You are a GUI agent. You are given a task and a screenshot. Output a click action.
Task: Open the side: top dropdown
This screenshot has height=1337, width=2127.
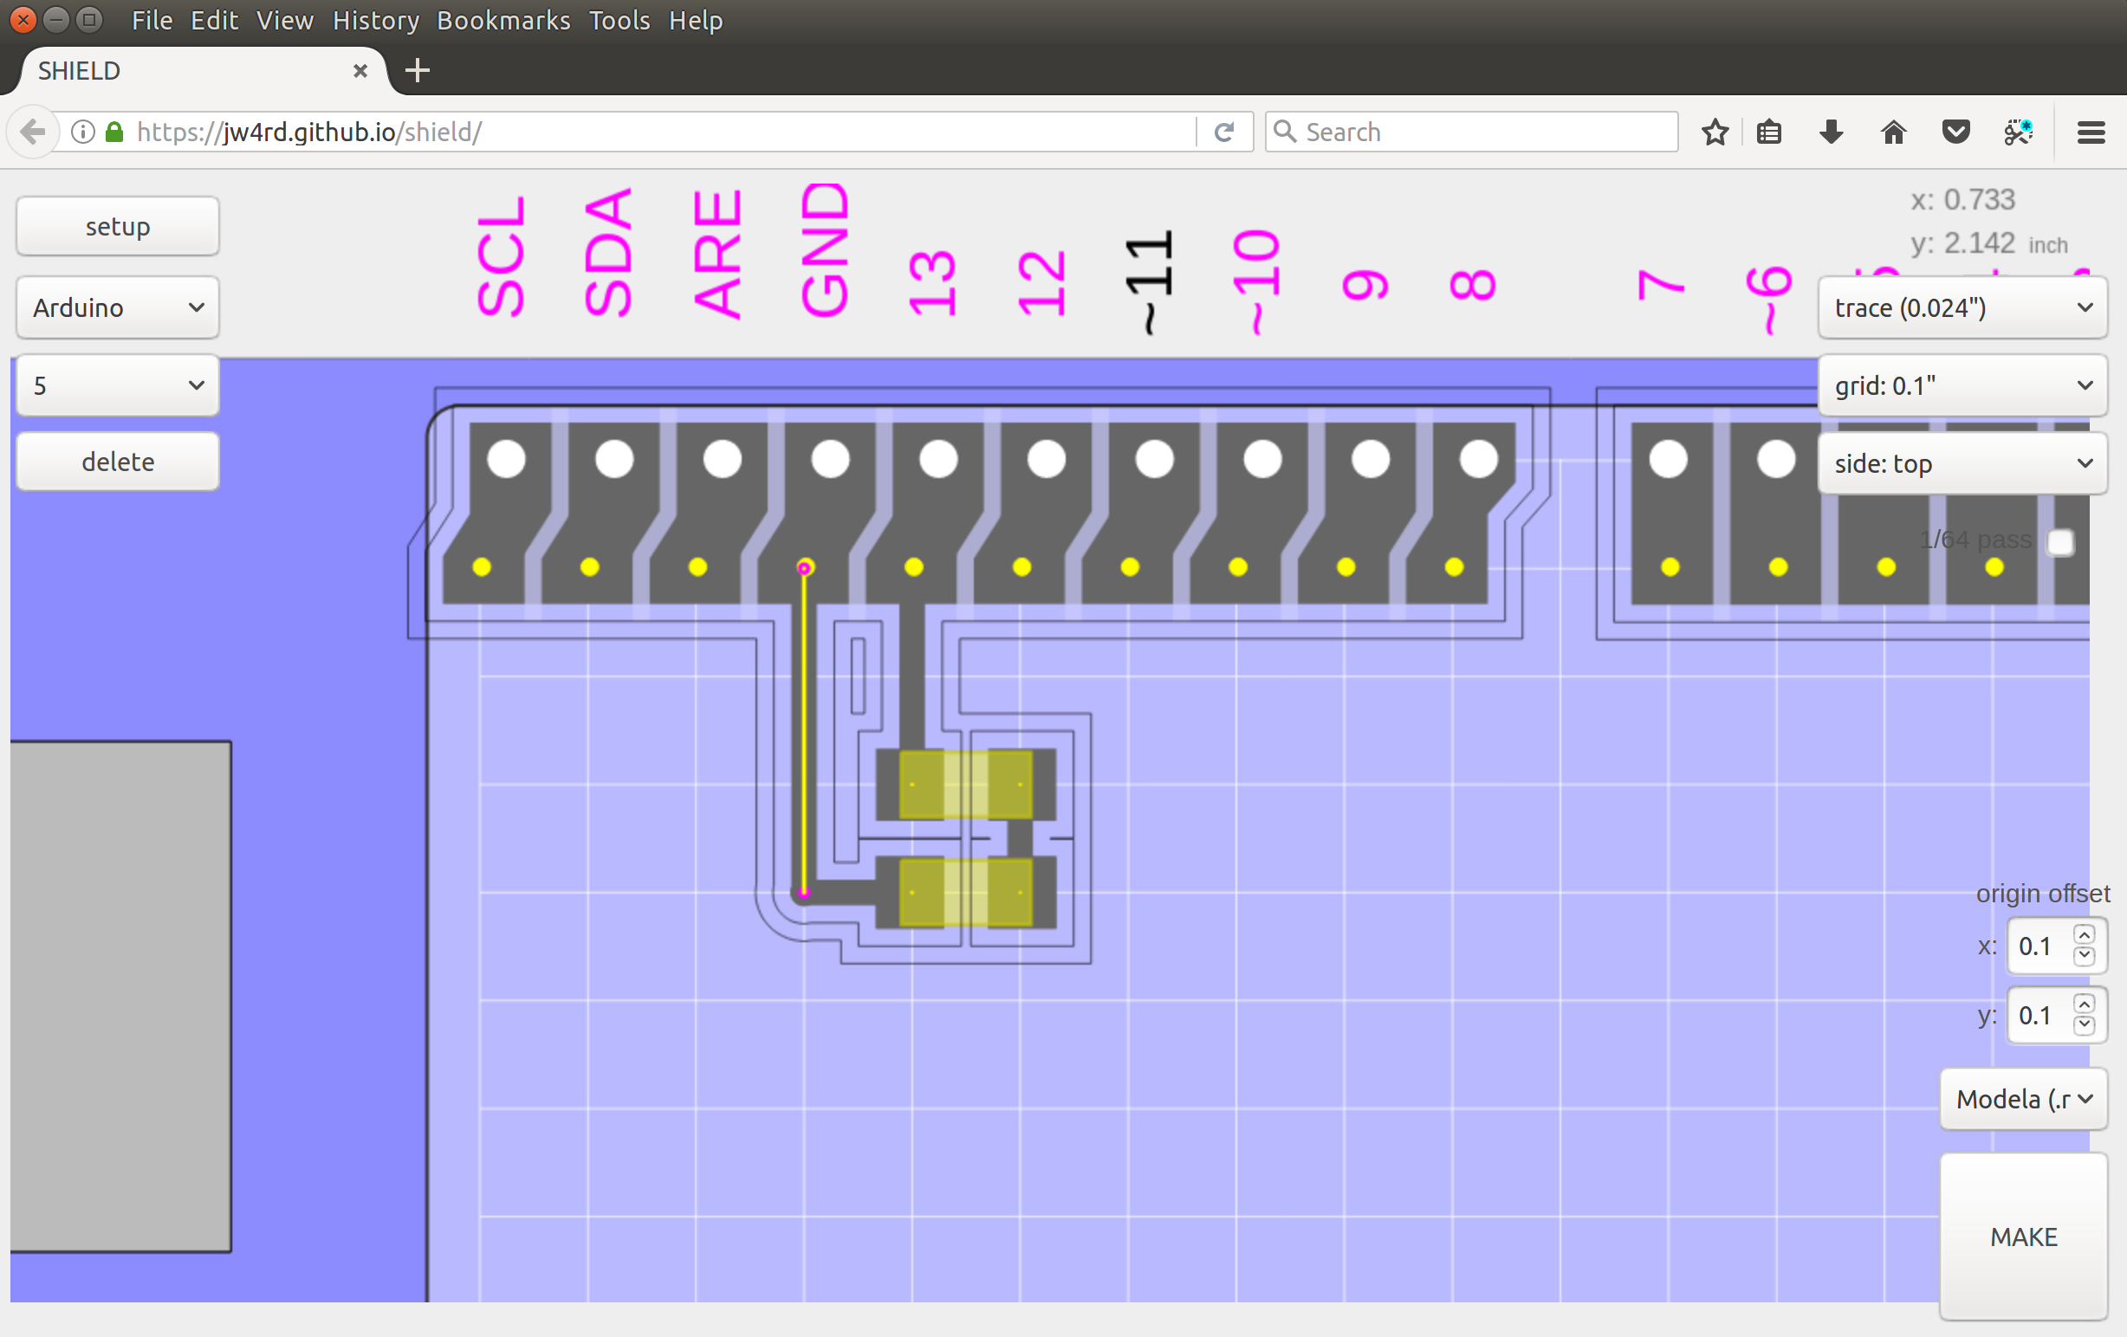click(x=1962, y=463)
